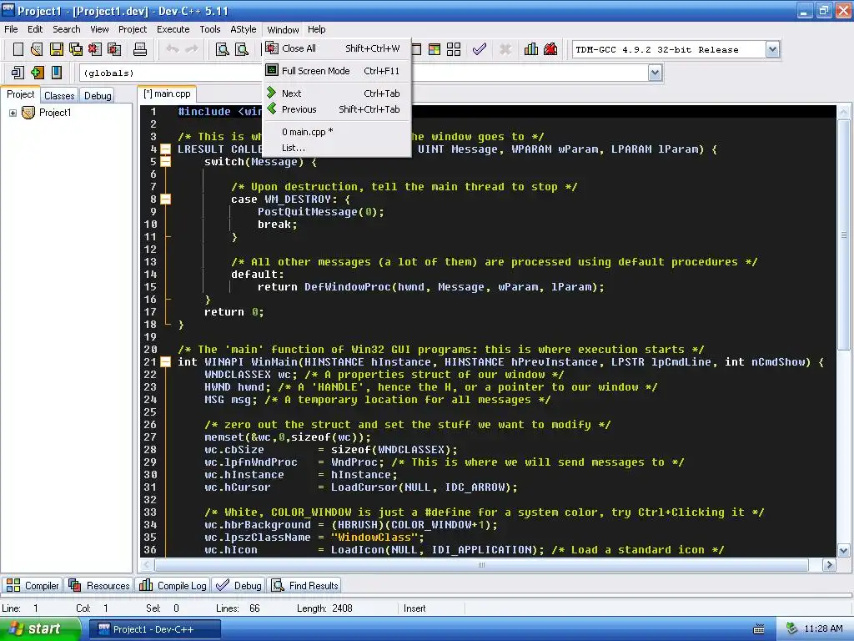Screen dimensions: 854x641
Task: Save the file with the floppy icon
Action: [x=57, y=49]
